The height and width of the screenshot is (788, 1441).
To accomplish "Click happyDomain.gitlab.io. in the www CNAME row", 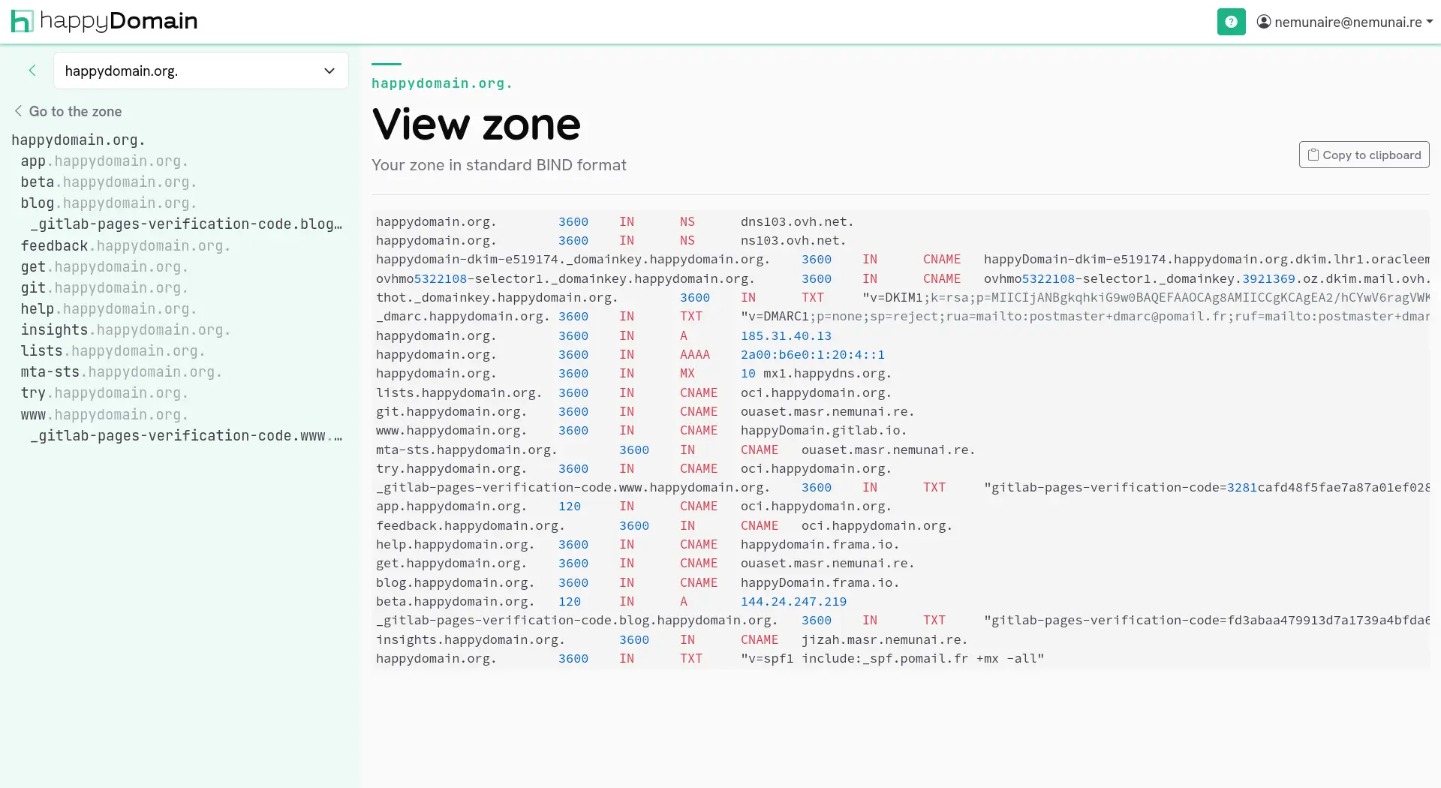I will click(823, 430).
